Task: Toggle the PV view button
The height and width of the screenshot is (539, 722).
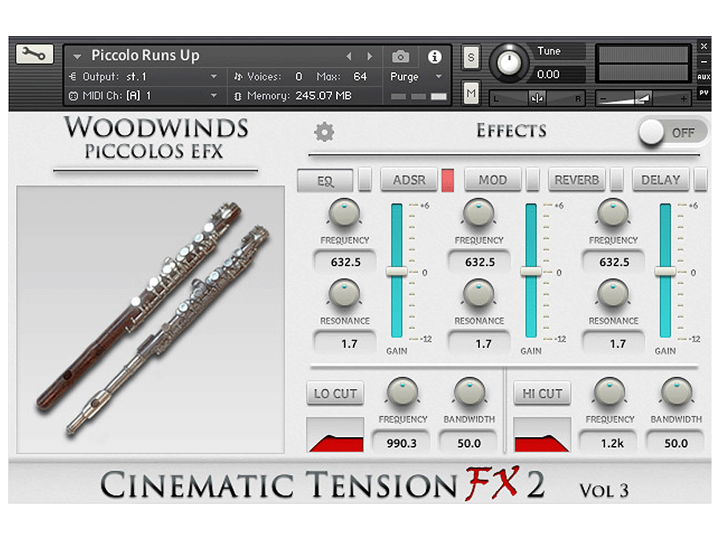Action: (x=704, y=93)
